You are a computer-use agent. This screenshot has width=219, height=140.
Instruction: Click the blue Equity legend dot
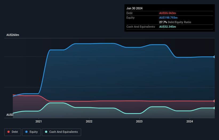point(26,132)
